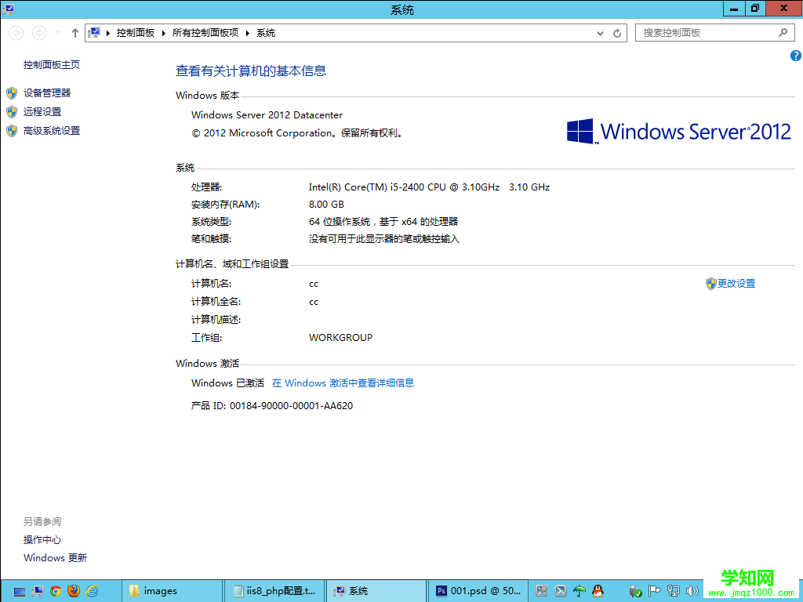
Task: Click the first gray tray icon after 001.psd
Action: point(541,591)
